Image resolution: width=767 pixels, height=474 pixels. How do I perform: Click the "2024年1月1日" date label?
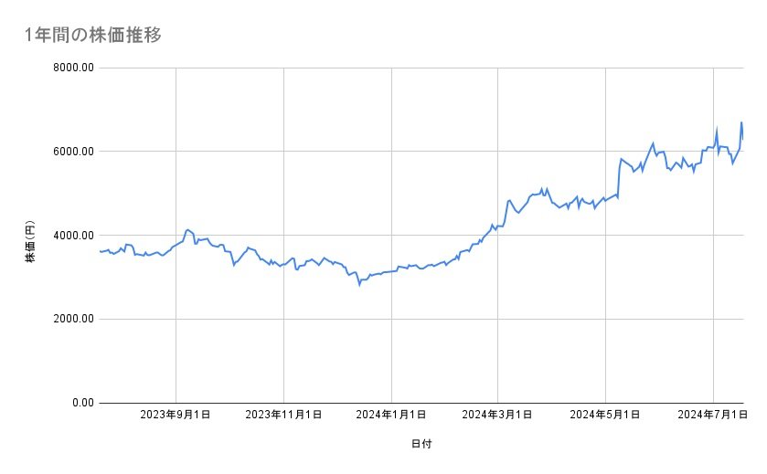click(x=391, y=415)
